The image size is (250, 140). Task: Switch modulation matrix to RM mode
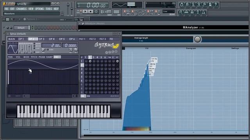[88, 96]
